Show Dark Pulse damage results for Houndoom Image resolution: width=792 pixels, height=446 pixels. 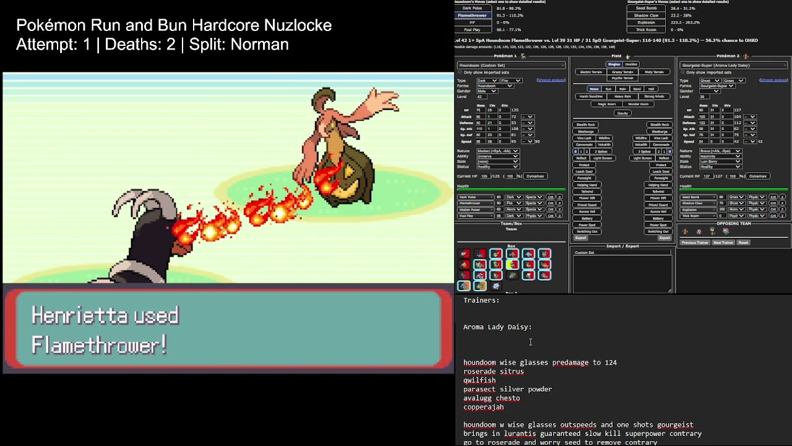pos(473,8)
